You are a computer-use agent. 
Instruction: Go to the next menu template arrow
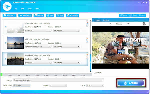coord(128,24)
